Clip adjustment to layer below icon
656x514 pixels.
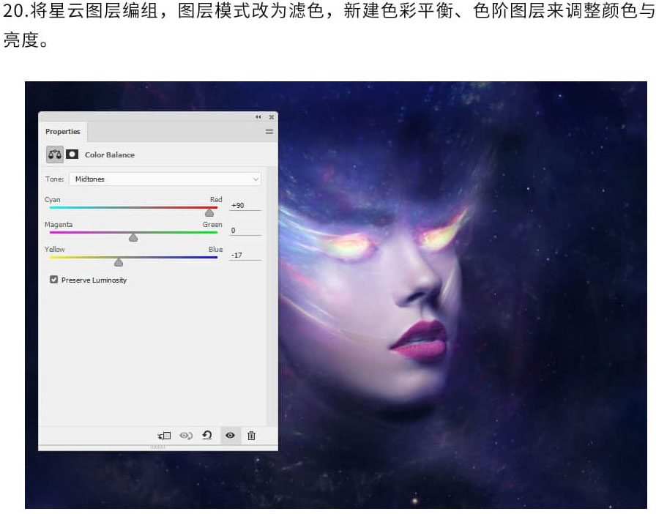[164, 436]
